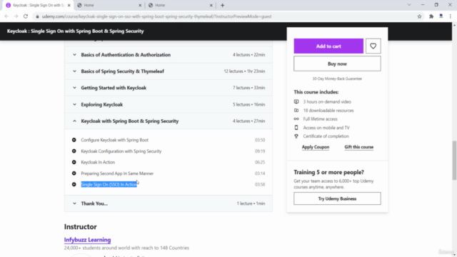The width and height of the screenshot is (457, 257).
Task: Click the downloadable resources icon
Action: pyautogui.click(x=296, y=111)
